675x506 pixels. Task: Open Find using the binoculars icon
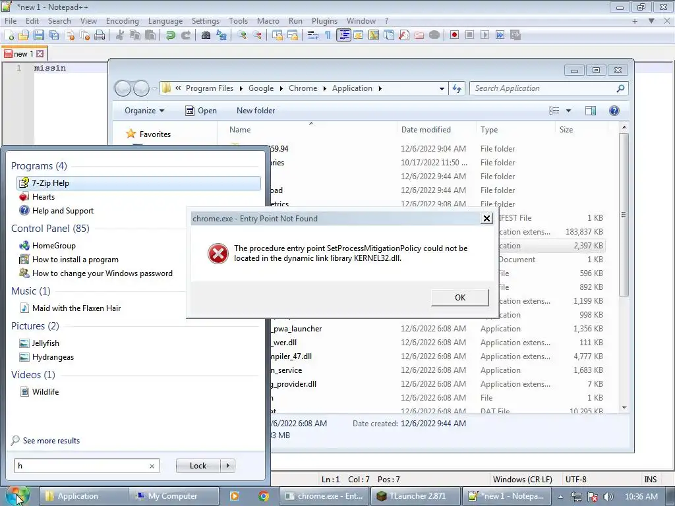[x=206, y=36]
